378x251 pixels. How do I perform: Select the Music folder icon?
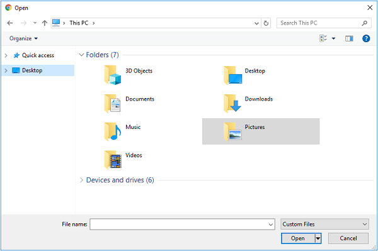tap(113, 131)
